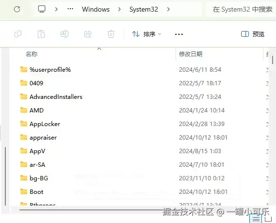Click folder icon beside AppV
Image resolution: width=276 pixels, height=223 pixels.
(x=24, y=151)
